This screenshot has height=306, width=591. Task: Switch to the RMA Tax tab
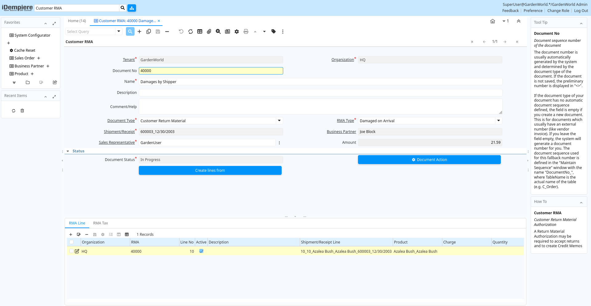(x=100, y=223)
